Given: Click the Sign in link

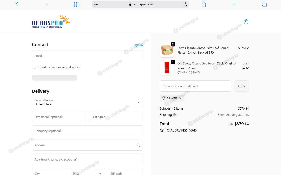Looking at the screenshot, I should tap(138, 45).
